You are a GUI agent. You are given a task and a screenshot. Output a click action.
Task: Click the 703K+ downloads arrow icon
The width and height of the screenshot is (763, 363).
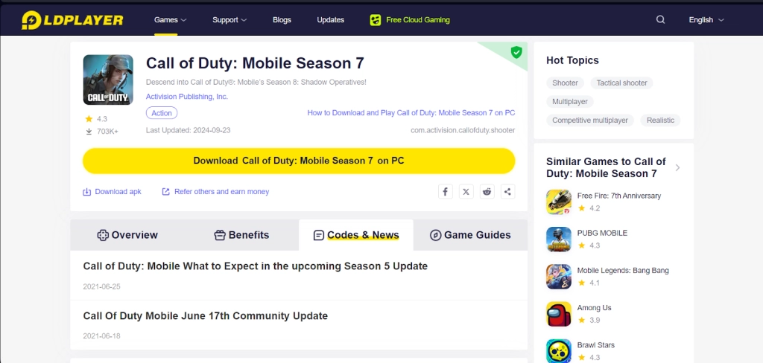coord(89,131)
